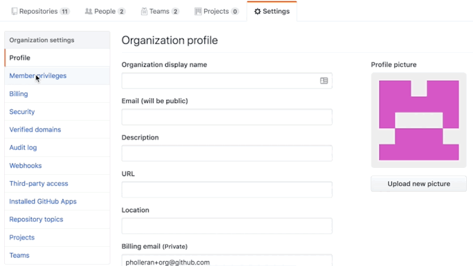Viewport: 473px width, 266px height.
Task: Click the Projects board icon
Action: coord(198,12)
